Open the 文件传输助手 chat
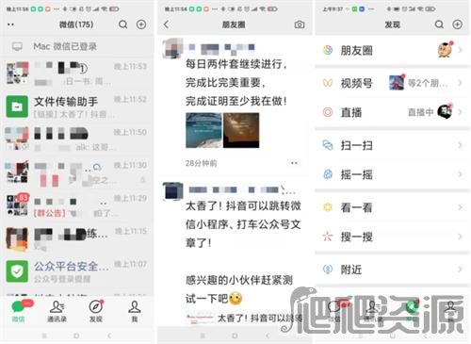Viewport: 471px width, 344px height. click(x=77, y=106)
